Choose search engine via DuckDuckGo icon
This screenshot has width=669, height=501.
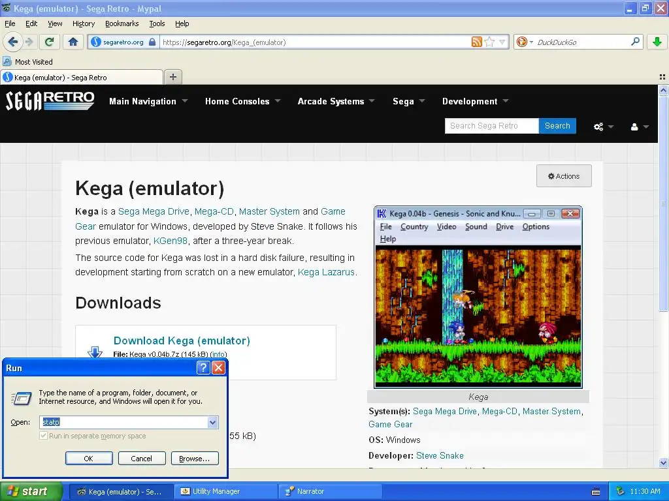click(x=521, y=42)
